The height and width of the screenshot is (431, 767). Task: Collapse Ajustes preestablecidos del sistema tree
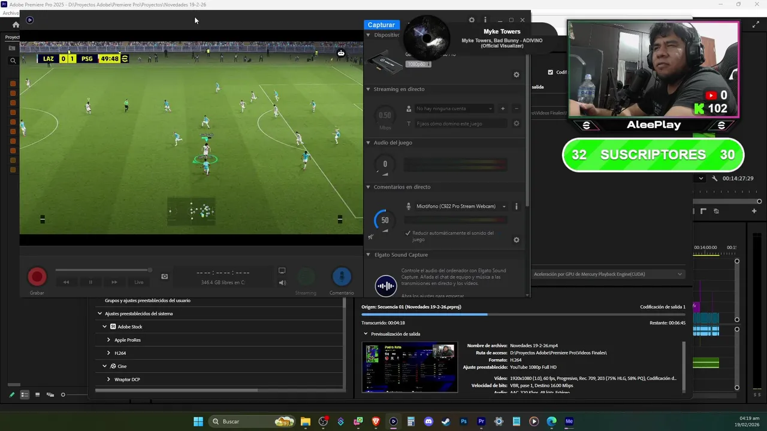point(100,314)
